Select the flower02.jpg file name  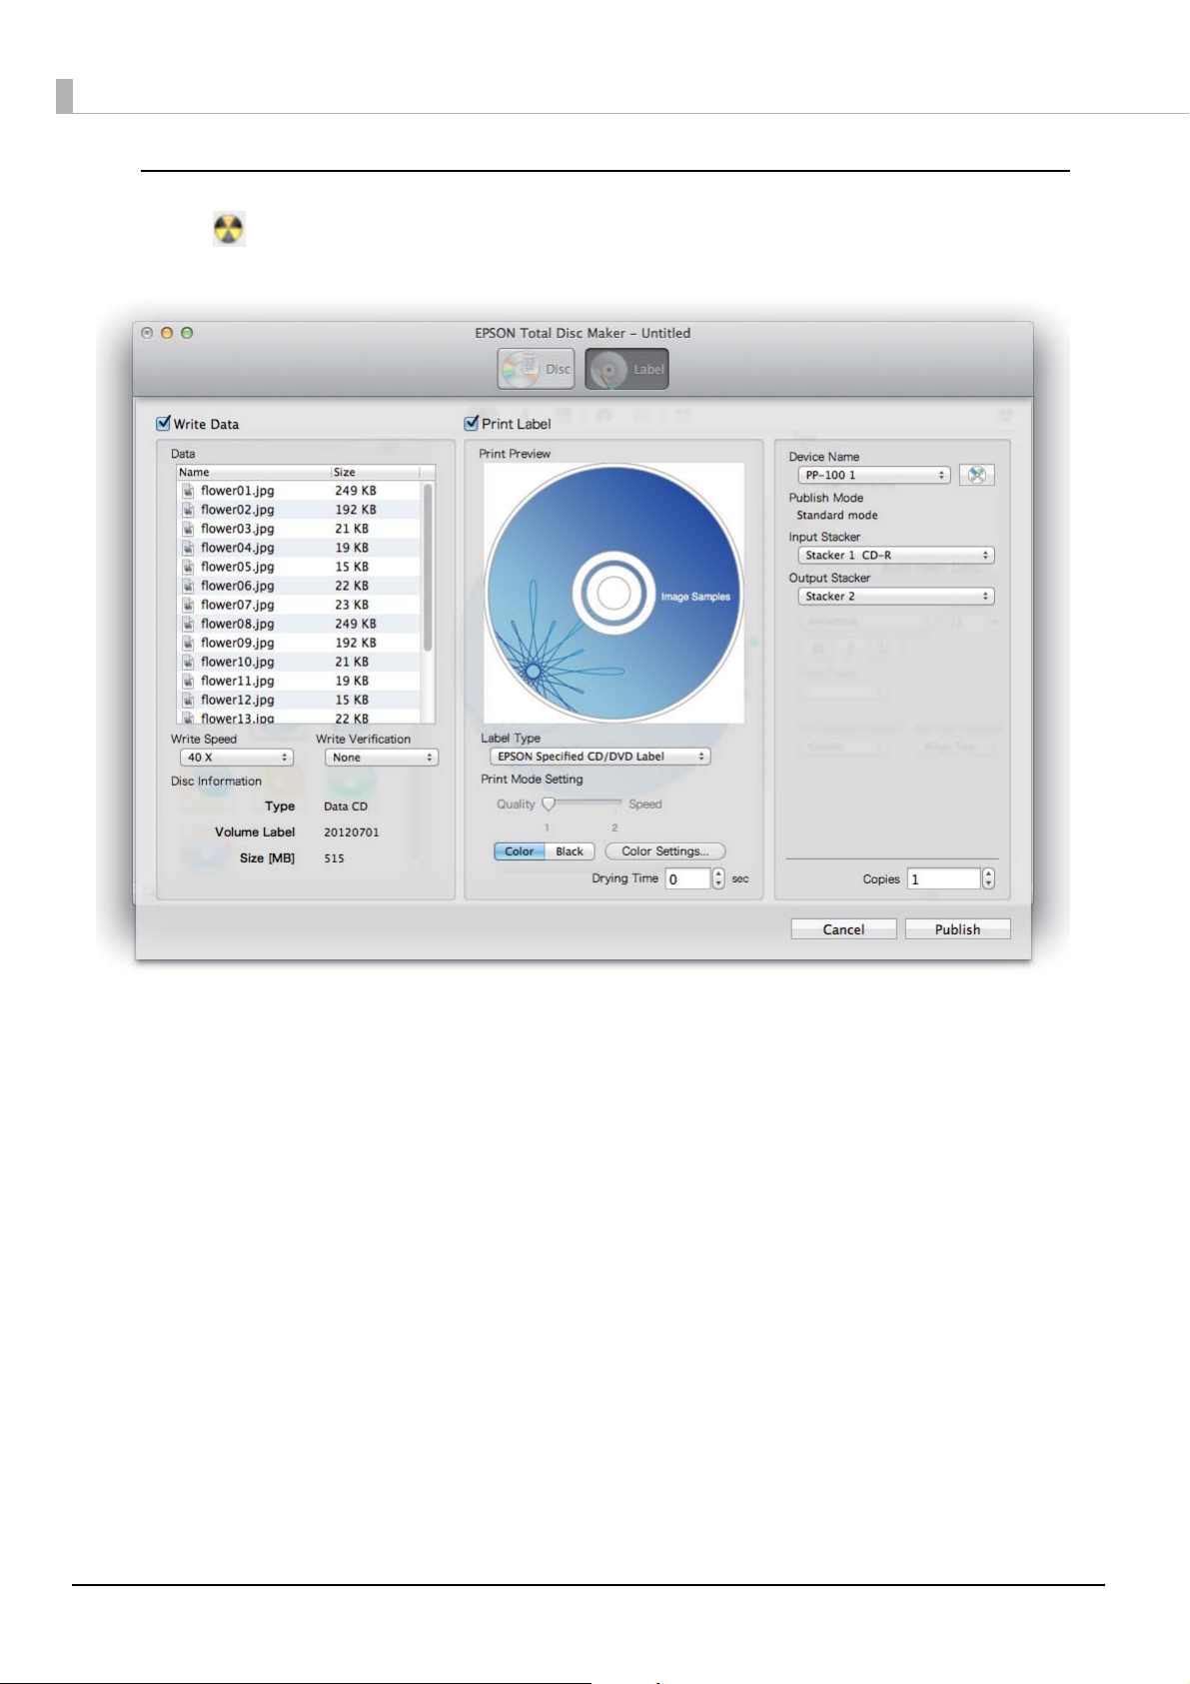pyautogui.click(x=237, y=510)
